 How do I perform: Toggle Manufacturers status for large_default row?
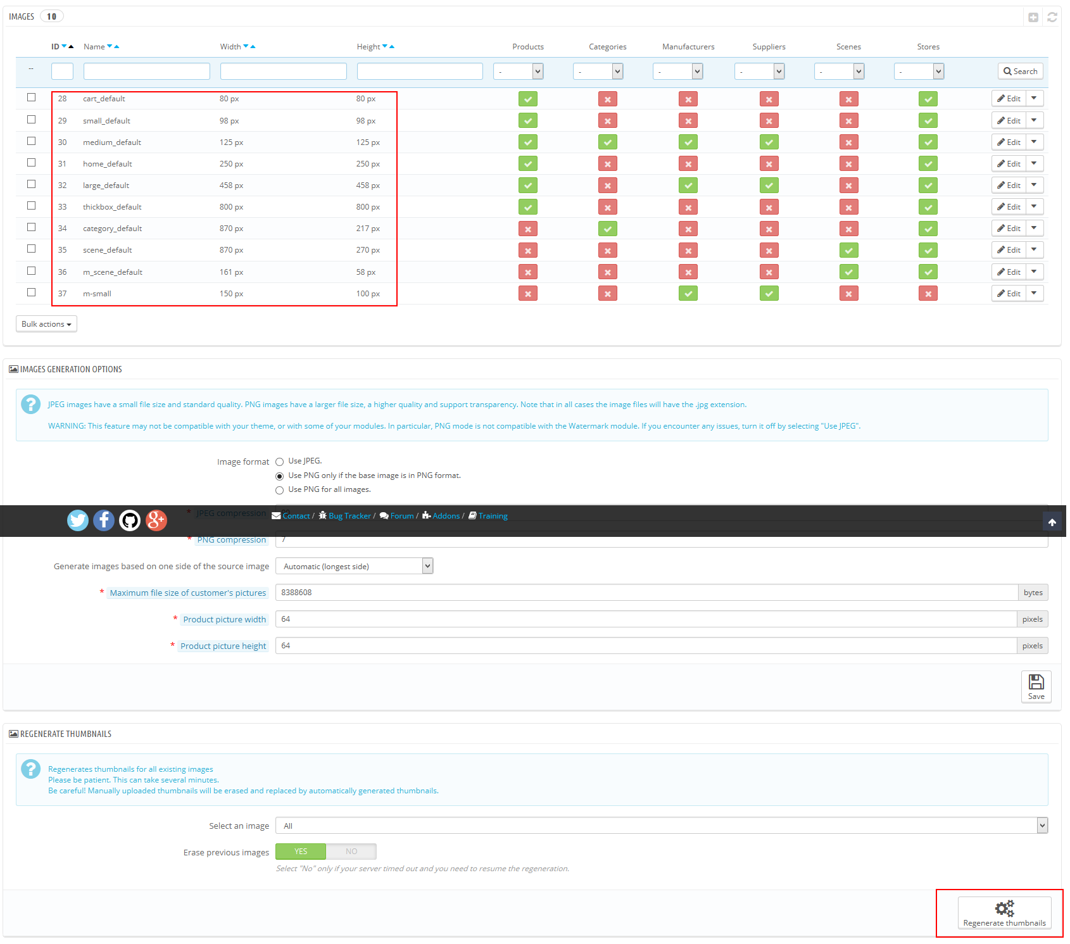tap(688, 186)
